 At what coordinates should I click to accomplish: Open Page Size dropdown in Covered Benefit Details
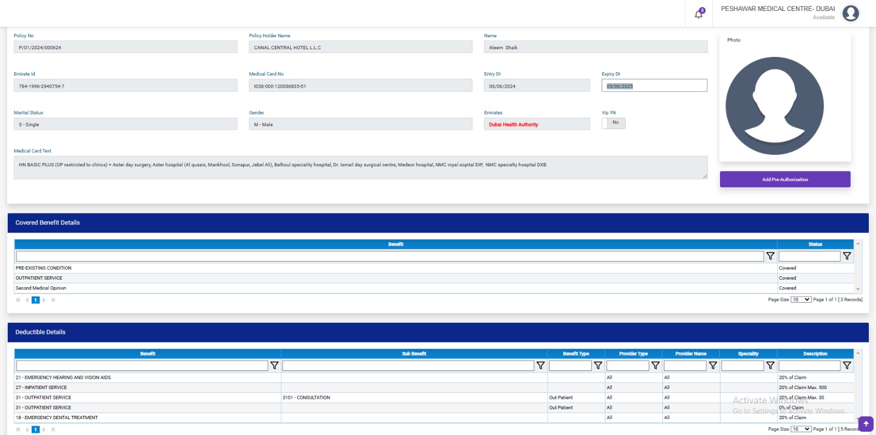point(801,300)
